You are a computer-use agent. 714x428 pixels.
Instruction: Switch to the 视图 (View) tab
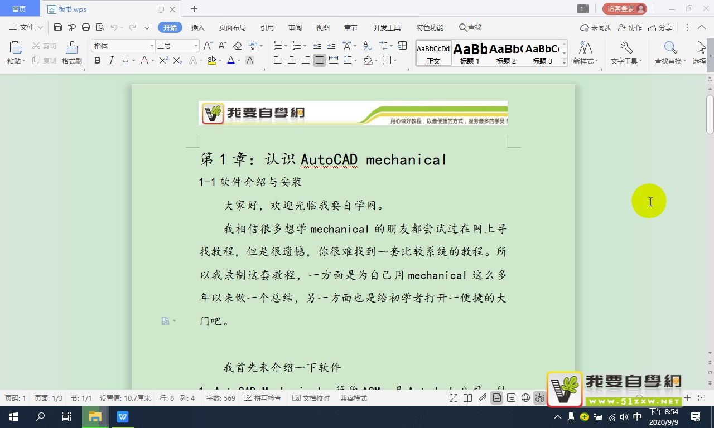(323, 27)
